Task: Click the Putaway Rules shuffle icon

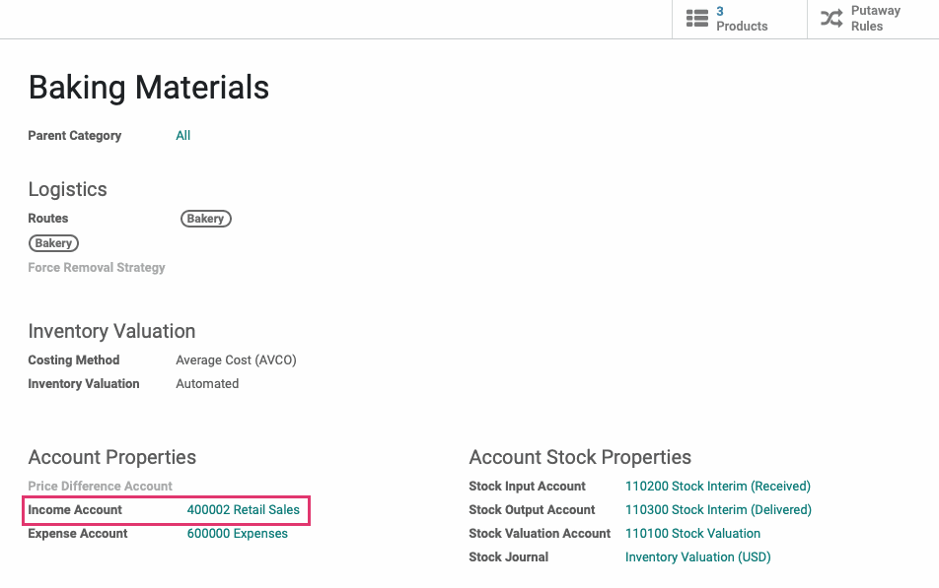Action: (831, 18)
